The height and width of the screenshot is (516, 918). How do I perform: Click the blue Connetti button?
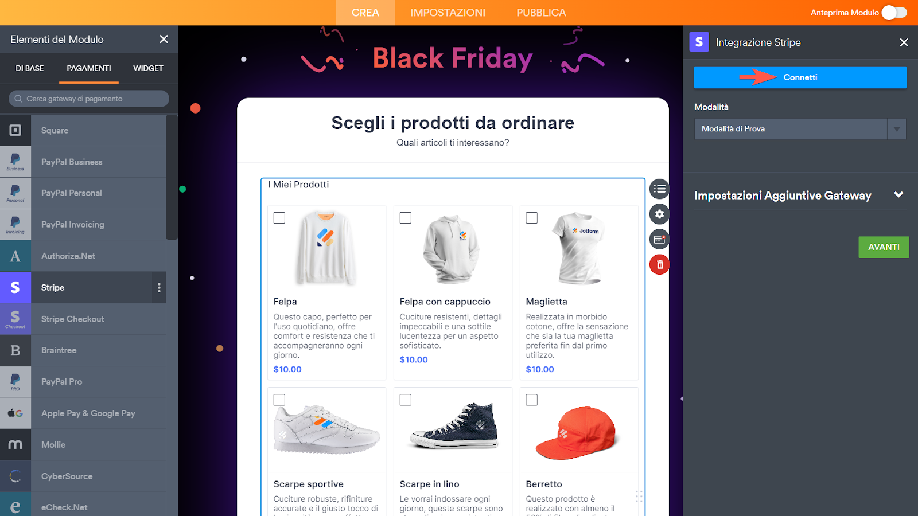[x=800, y=77]
